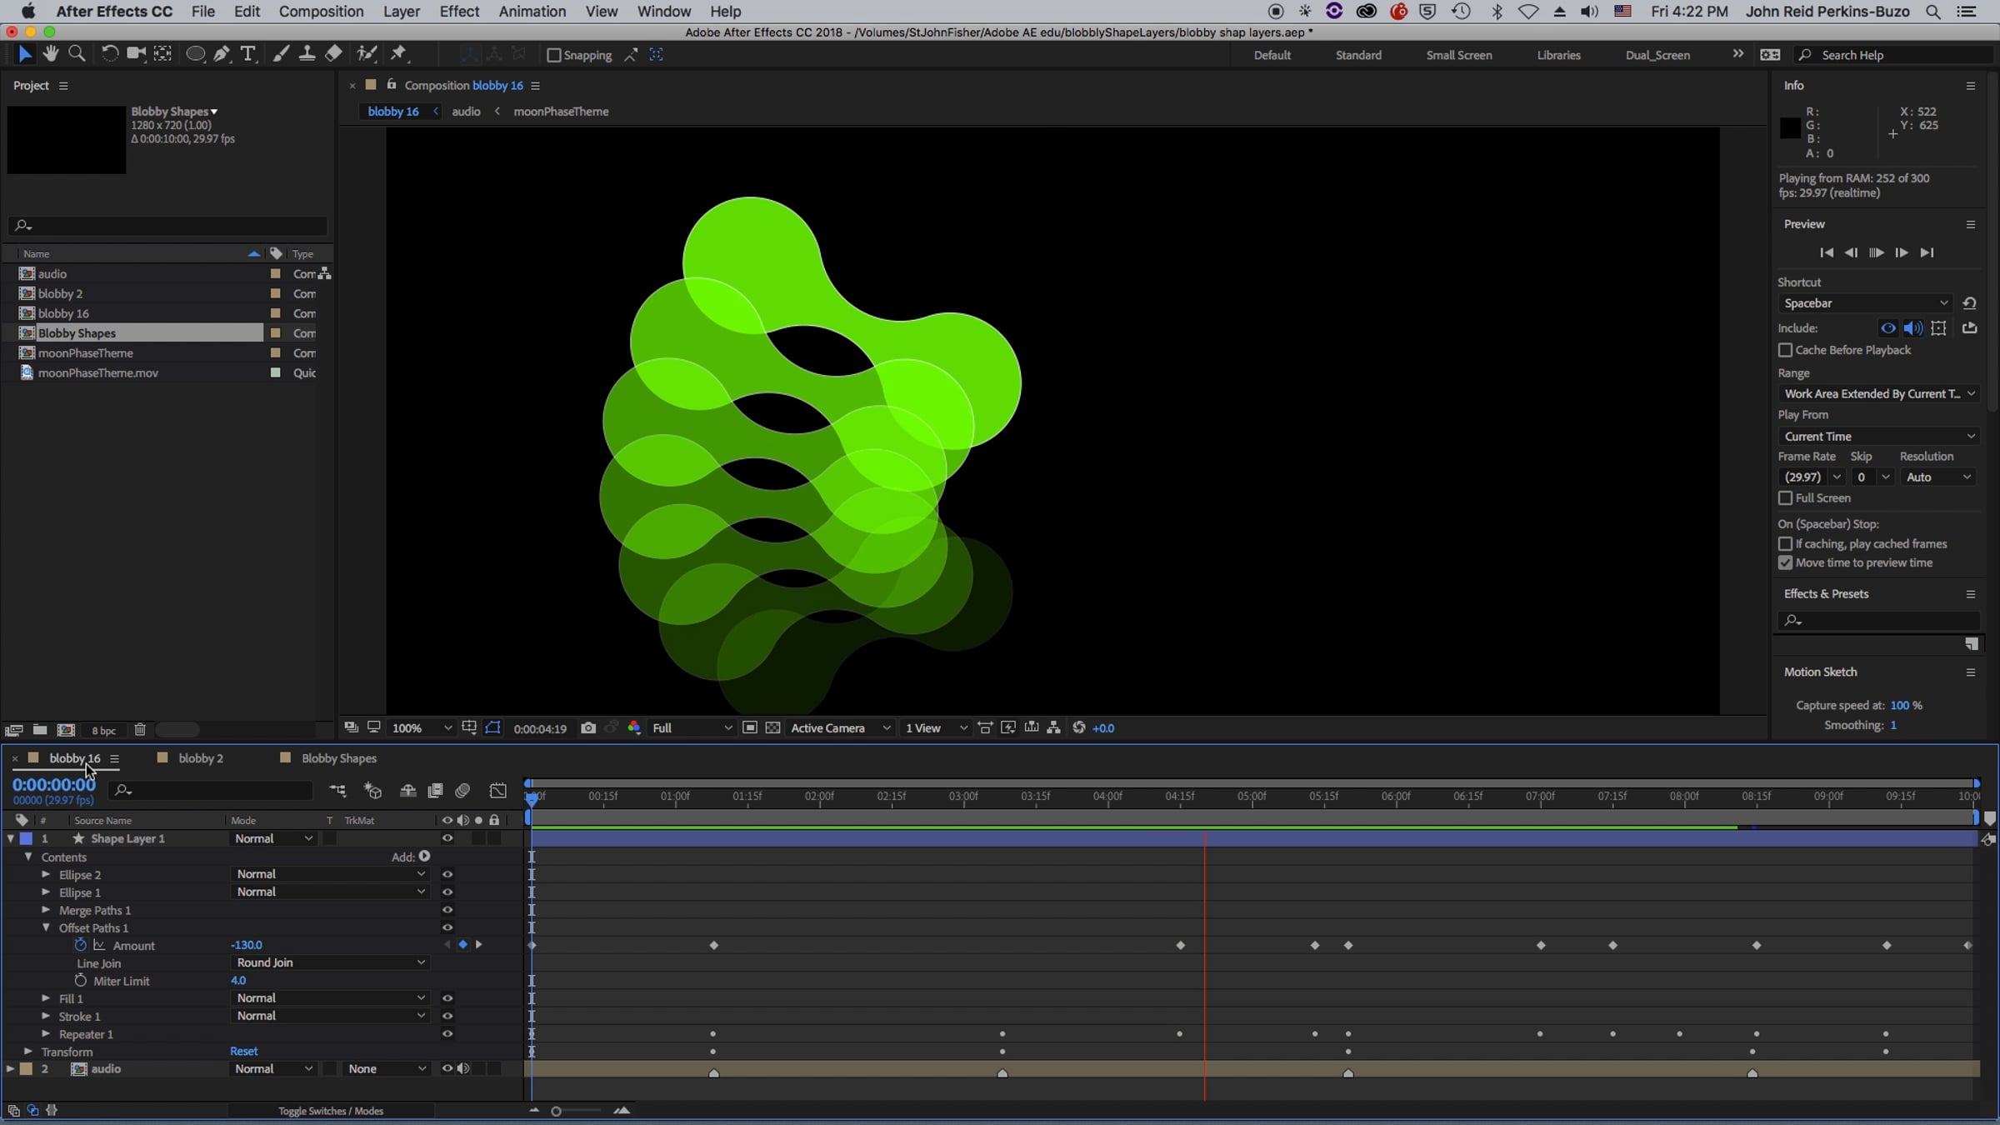Viewport: 2000px width, 1125px height.
Task: Collapse Offset Paths 1 property group
Action: click(47, 927)
